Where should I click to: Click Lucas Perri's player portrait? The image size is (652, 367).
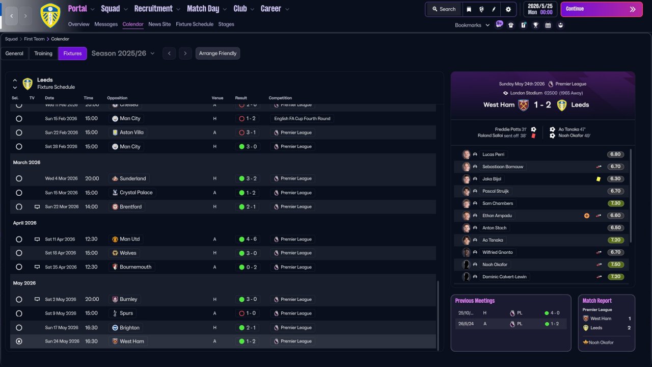click(x=466, y=154)
